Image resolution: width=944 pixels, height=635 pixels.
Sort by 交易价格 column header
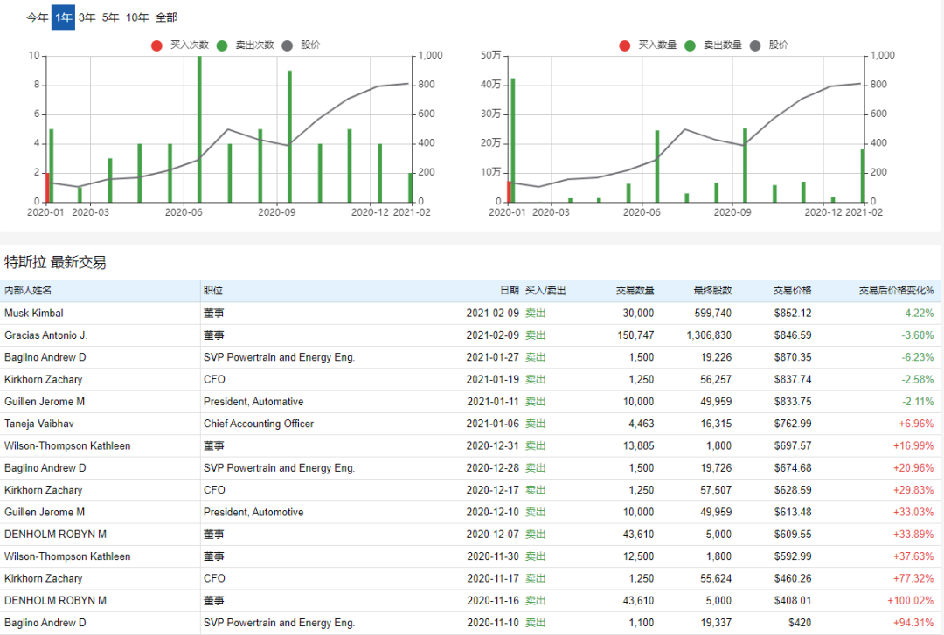tap(792, 291)
